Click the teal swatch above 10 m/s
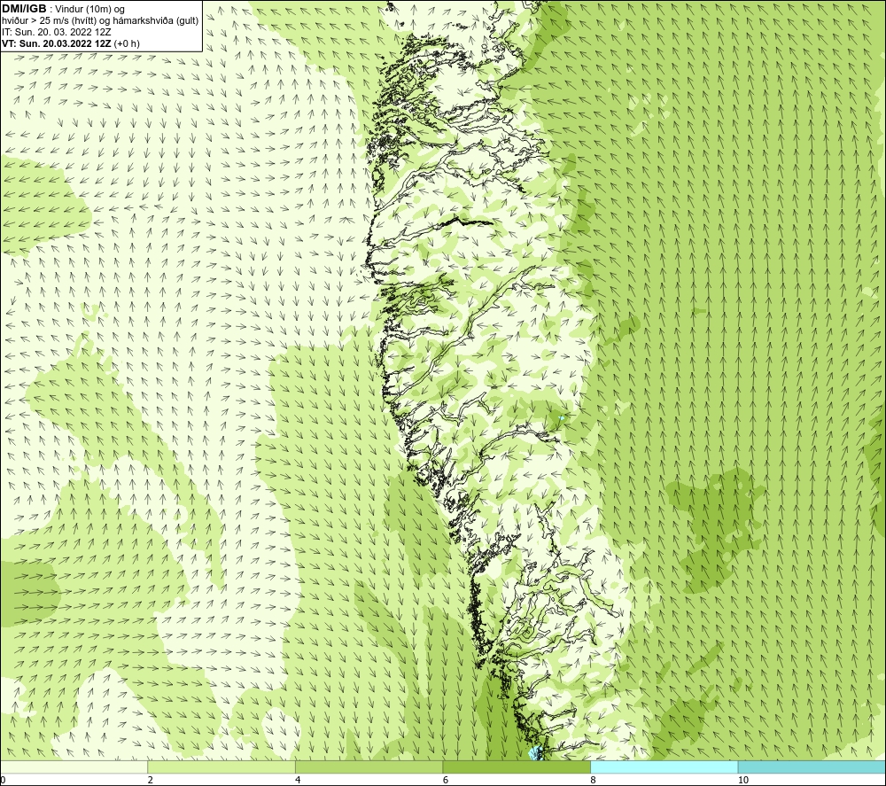886x786 pixels. point(812,767)
